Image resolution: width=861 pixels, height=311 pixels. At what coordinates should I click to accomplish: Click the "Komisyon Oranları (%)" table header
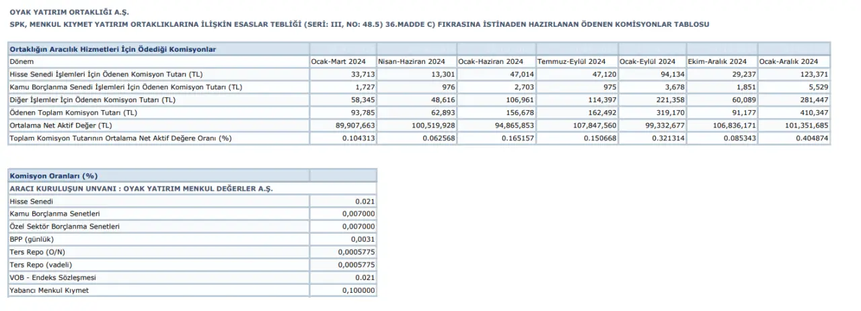coord(49,176)
